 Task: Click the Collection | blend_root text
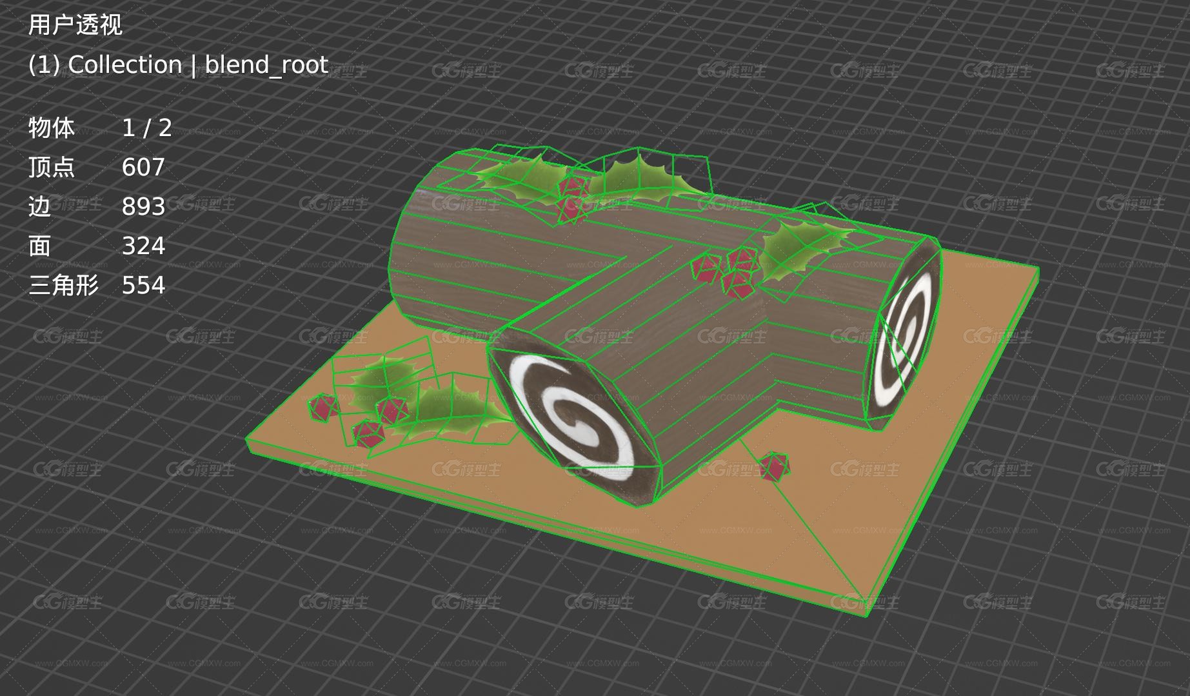pyautogui.click(x=178, y=65)
